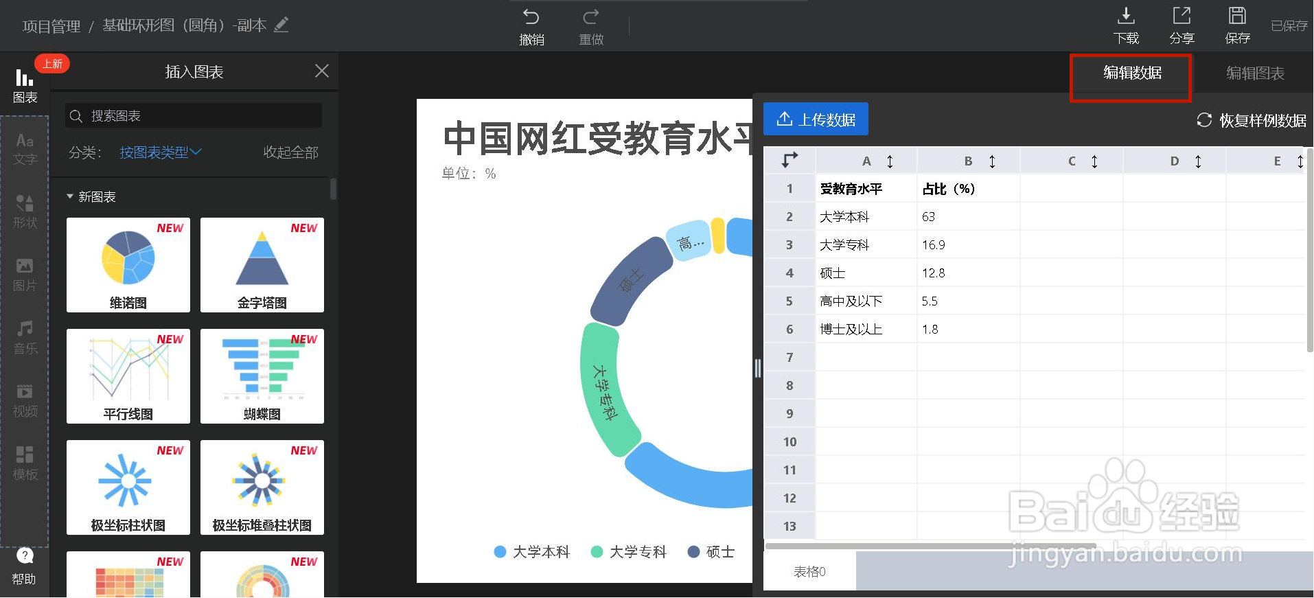Click 收起全部 to collapse all categories

(291, 152)
